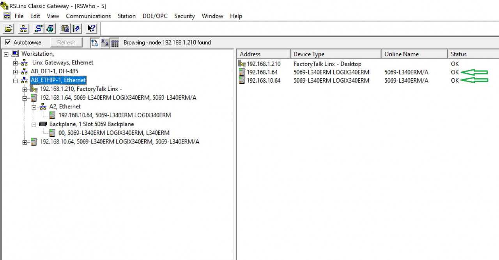Sort list by Device Type column header
The height and width of the screenshot is (260, 499).
point(335,54)
